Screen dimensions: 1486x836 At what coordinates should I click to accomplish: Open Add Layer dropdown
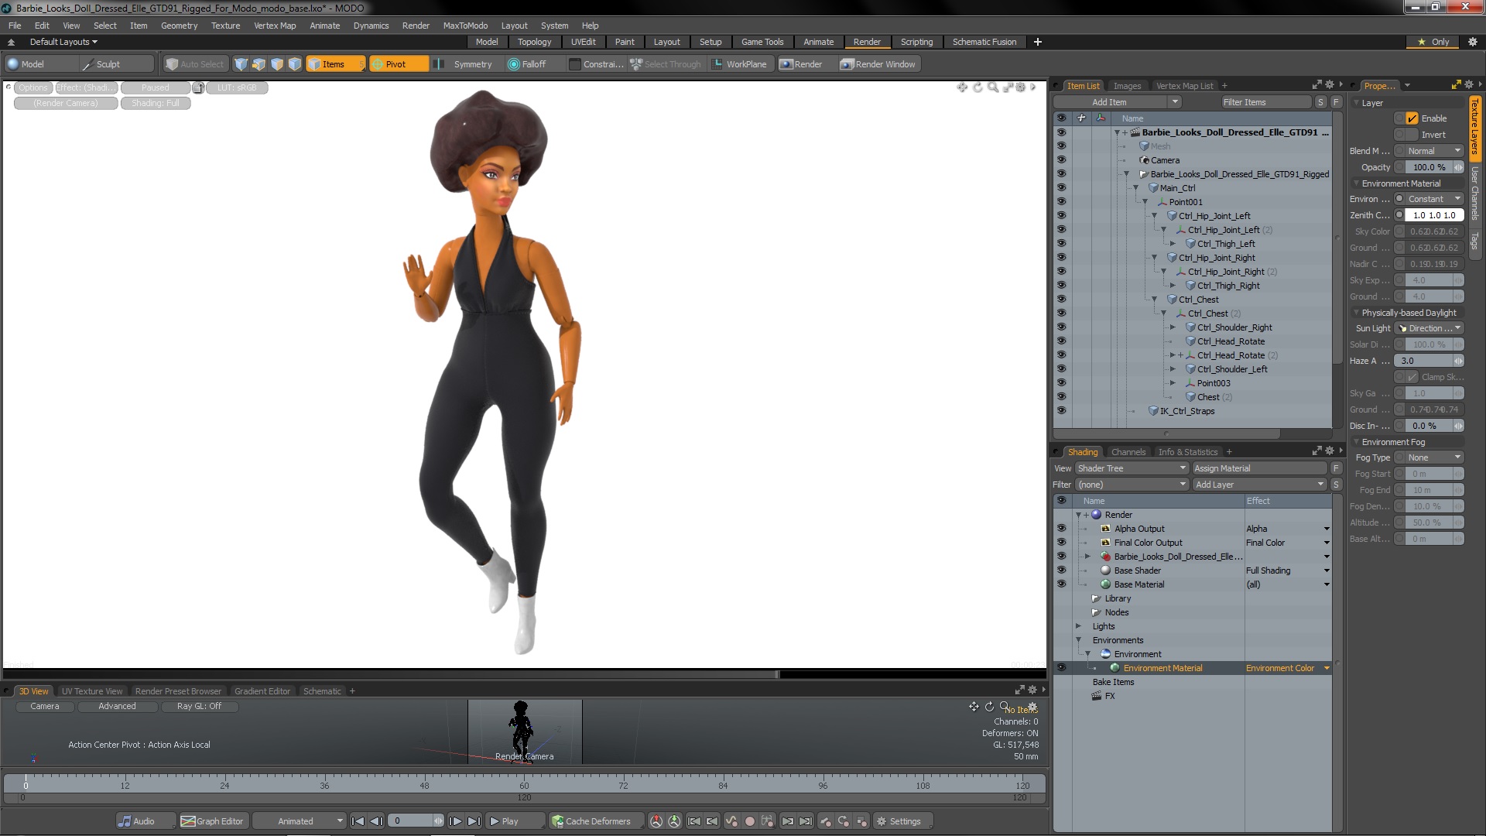coord(1259,485)
